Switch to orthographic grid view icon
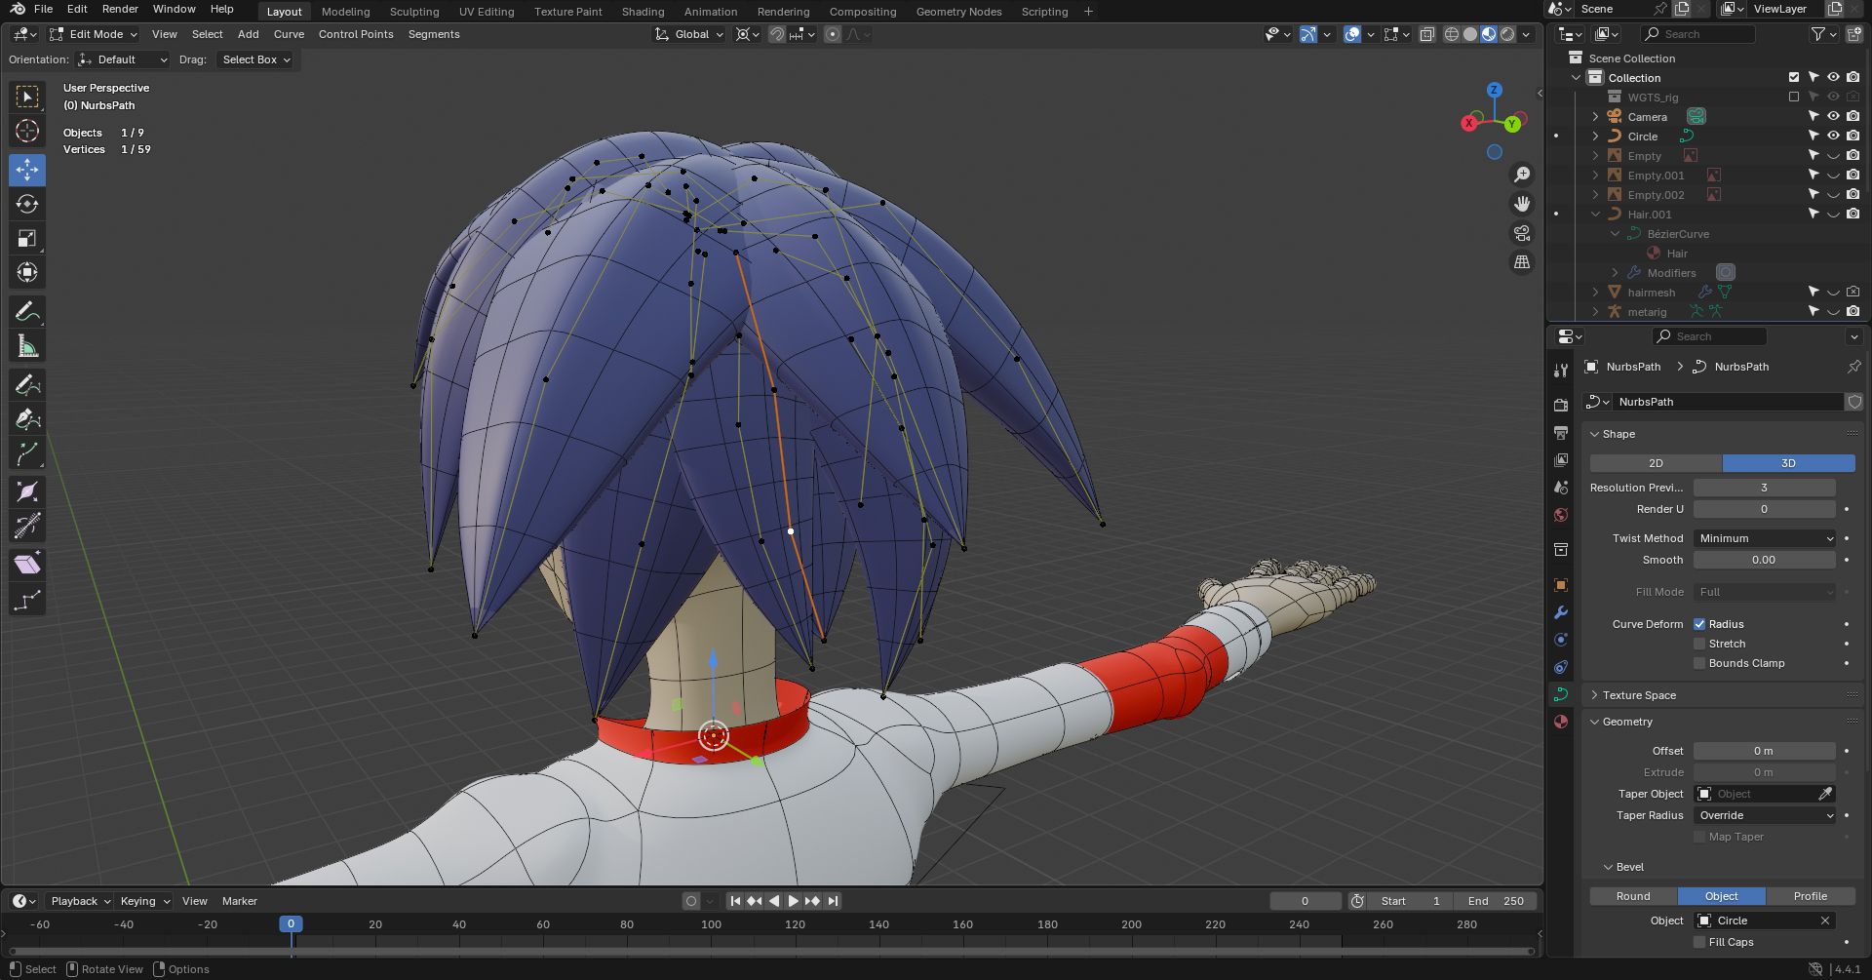This screenshot has width=1872, height=980. (x=1522, y=262)
